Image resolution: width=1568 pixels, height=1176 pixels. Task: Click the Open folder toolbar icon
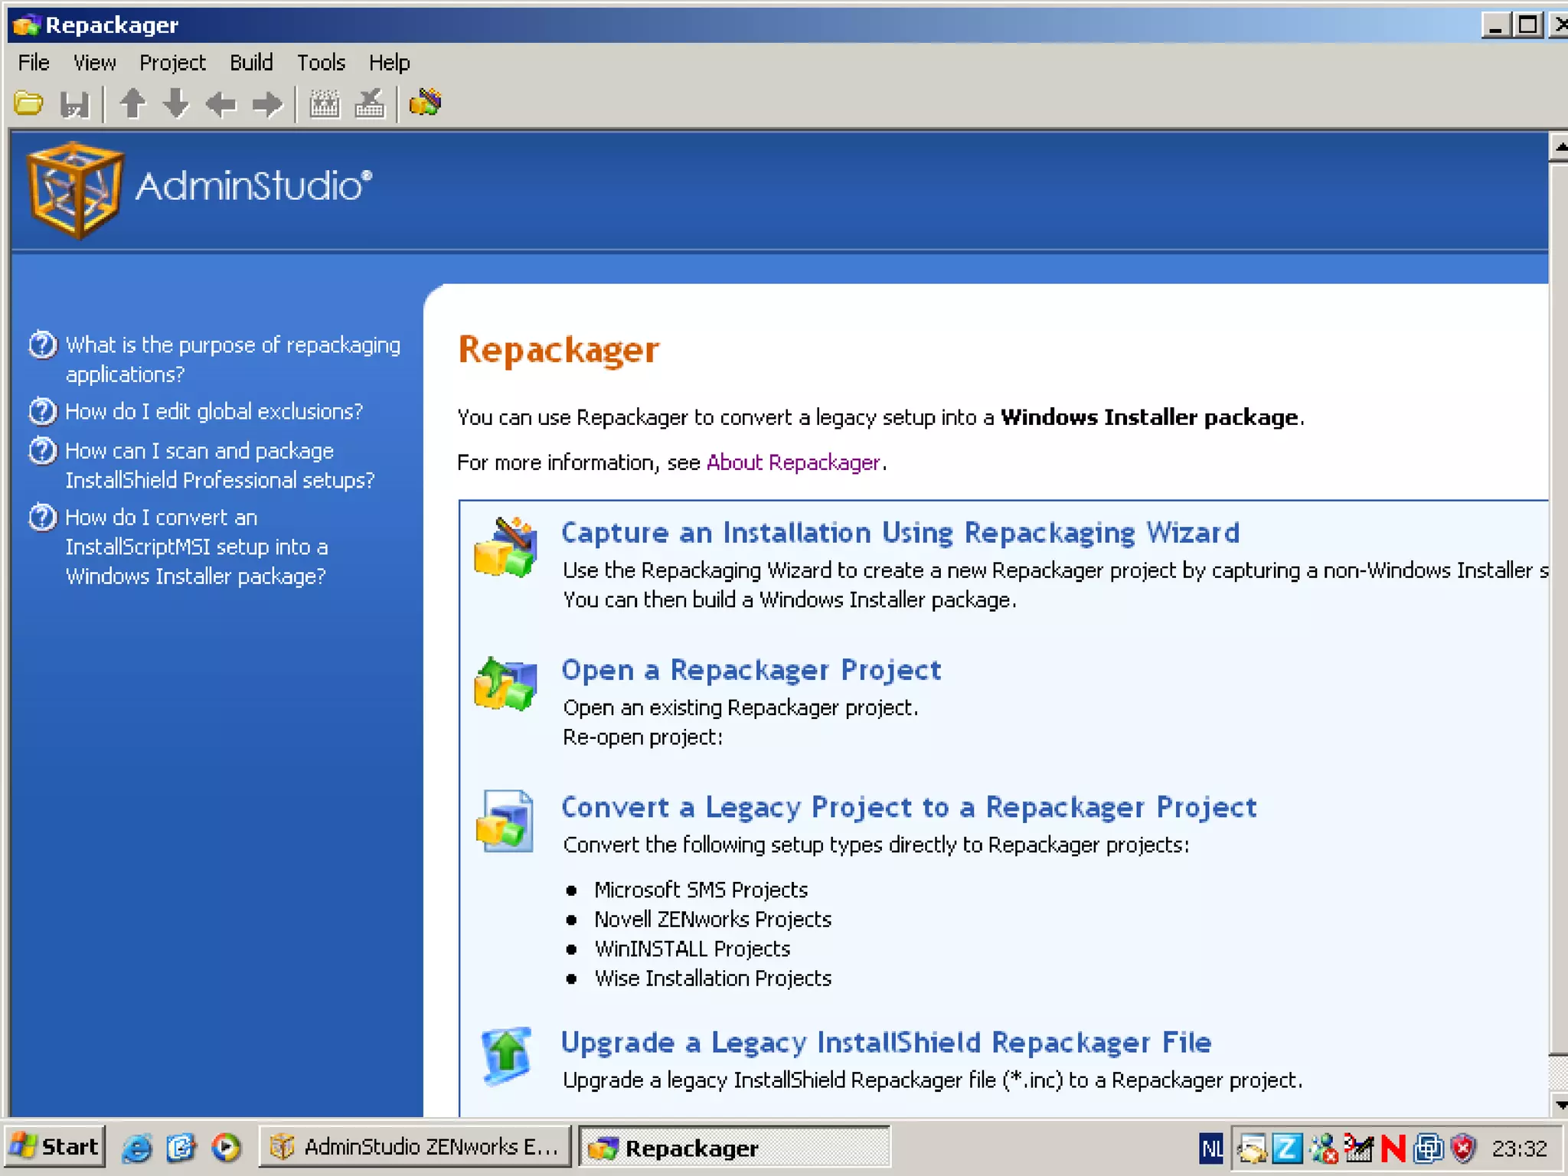[x=29, y=103]
